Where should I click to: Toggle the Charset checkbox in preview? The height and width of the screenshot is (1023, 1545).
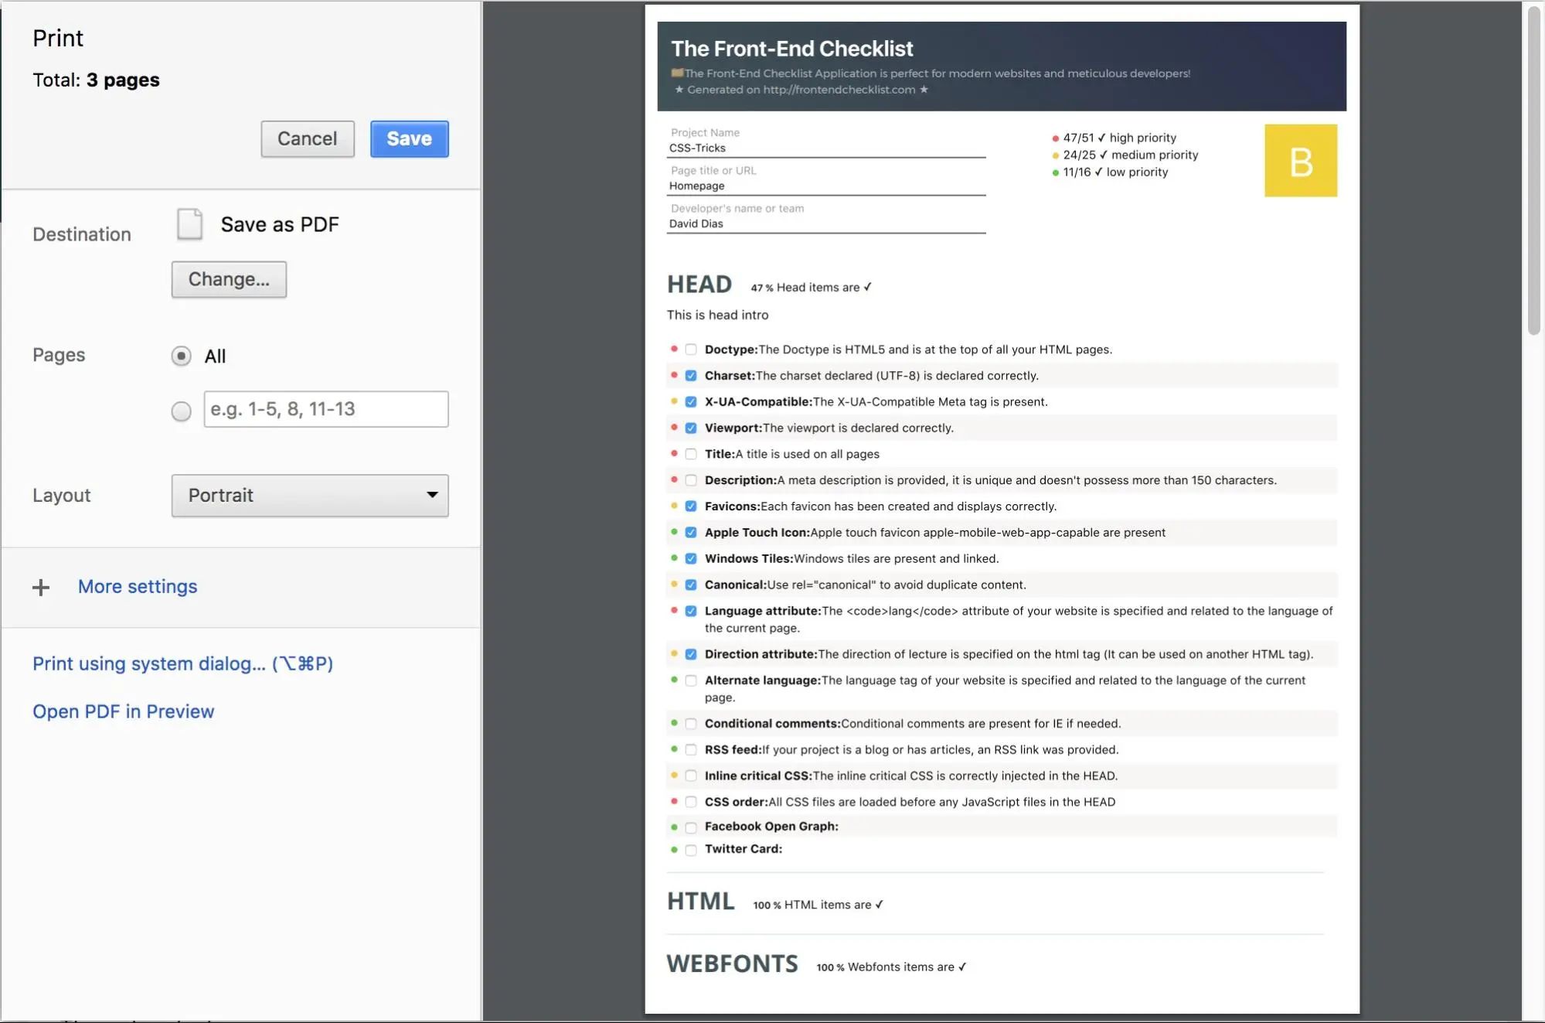[x=691, y=376]
